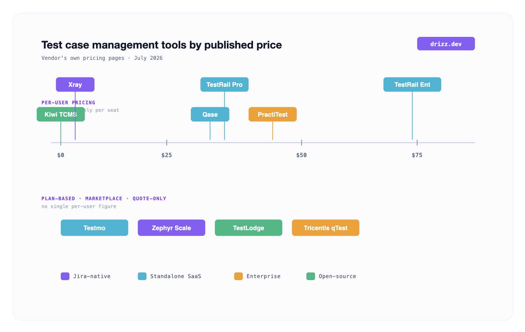The width and height of the screenshot is (525, 332).
Task: Click the TestRail Ent label
Action: click(412, 85)
